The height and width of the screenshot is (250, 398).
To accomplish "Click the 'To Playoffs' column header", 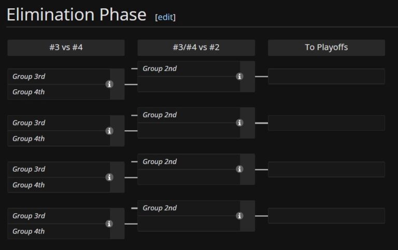I will coord(326,48).
